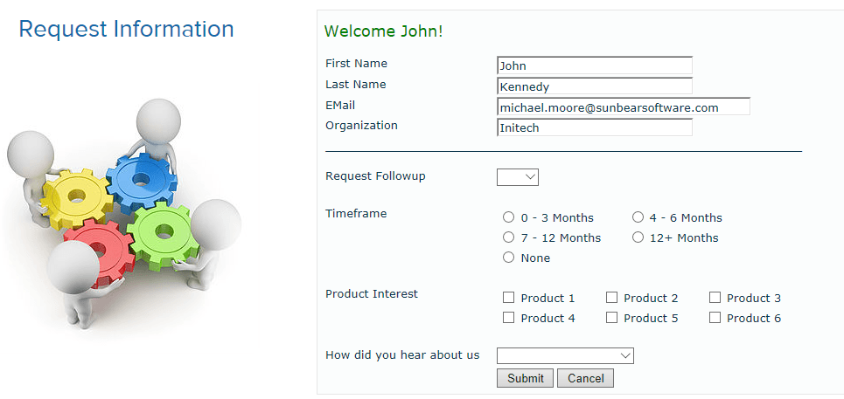Click the First Name input field
Viewport: 844px width, 399px height.
[595, 65]
